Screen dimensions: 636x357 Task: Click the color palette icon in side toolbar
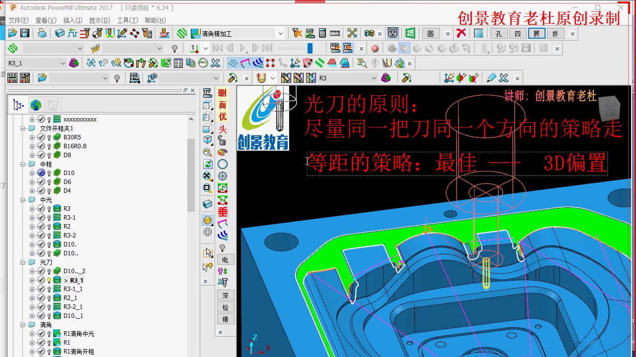[x=223, y=152]
